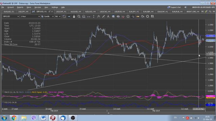216x121 pixels.
Task: Click the horizontal double-arrow scale icon
Action: 89,16
